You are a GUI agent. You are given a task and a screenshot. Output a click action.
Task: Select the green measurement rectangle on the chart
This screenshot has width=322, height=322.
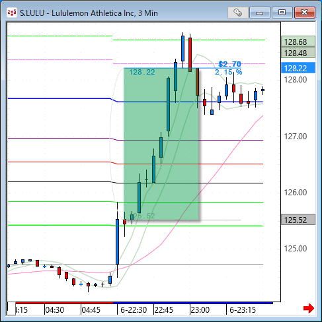pyautogui.click(x=161, y=144)
